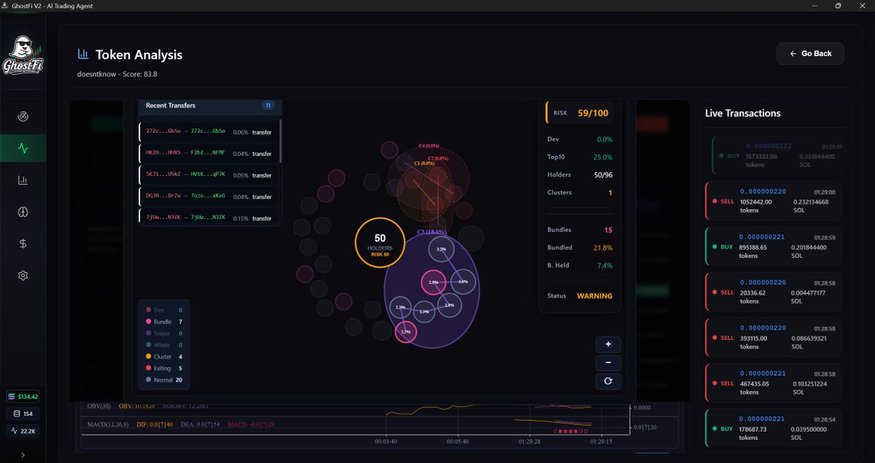Toggle the Exiting legend filter
The width and height of the screenshot is (875, 463).
[164, 368]
